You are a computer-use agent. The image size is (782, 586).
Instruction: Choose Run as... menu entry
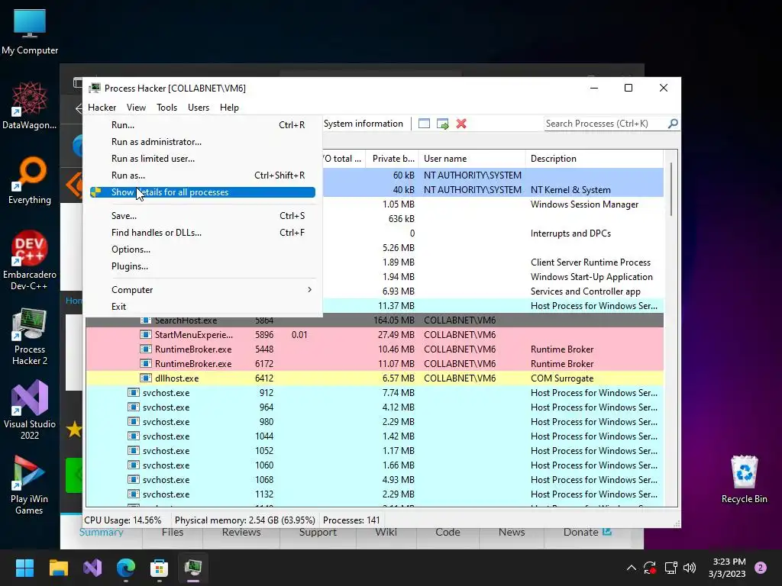(x=202, y=175)
